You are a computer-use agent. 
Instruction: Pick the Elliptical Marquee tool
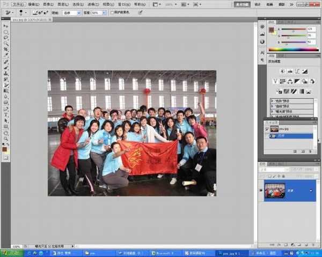click(6, 32)
